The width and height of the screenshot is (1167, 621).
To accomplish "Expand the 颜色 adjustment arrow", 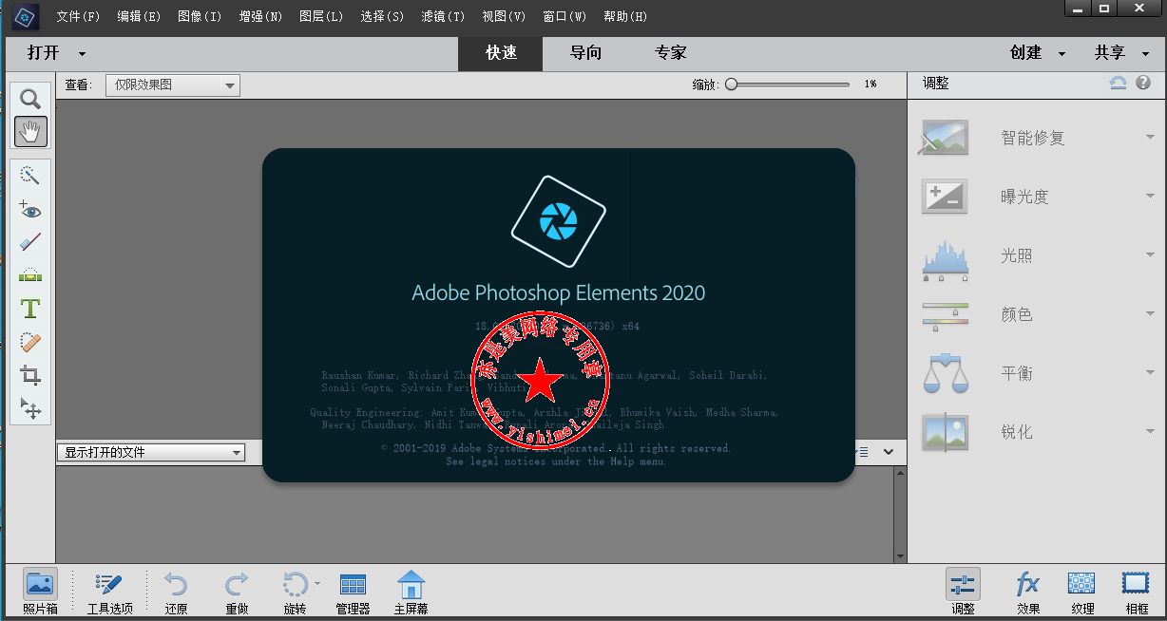I will 1150,314.
